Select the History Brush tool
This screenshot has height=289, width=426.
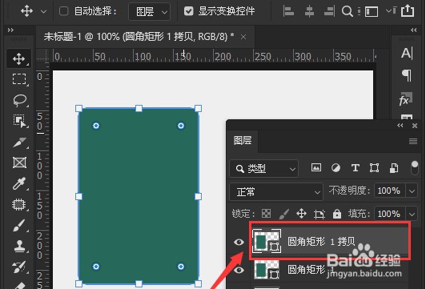19,267
